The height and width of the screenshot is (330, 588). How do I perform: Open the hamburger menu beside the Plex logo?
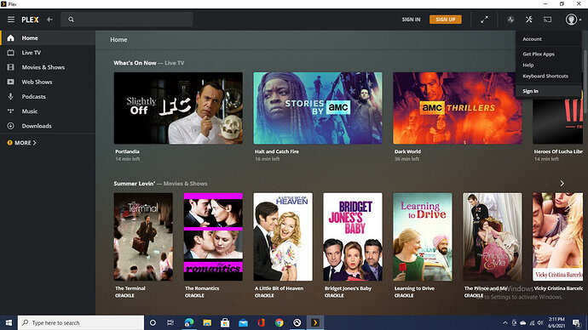pyautogui.click(x=11, y=20)
